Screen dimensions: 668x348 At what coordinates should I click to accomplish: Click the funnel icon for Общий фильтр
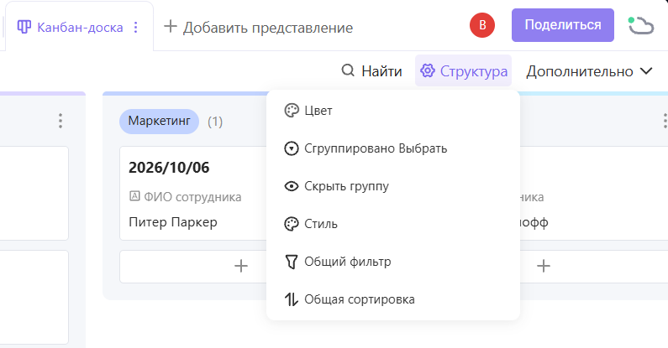click(292, 262)
